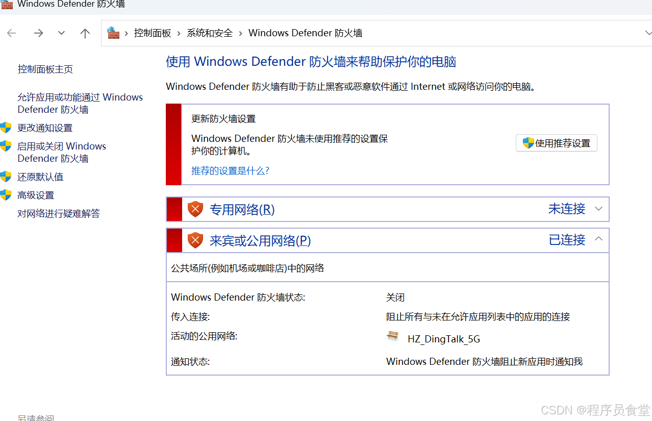This screenshot has width=652, height=421.
Task: Open 对网络进行疑难解答 link
Action: (x=59, y=214)
